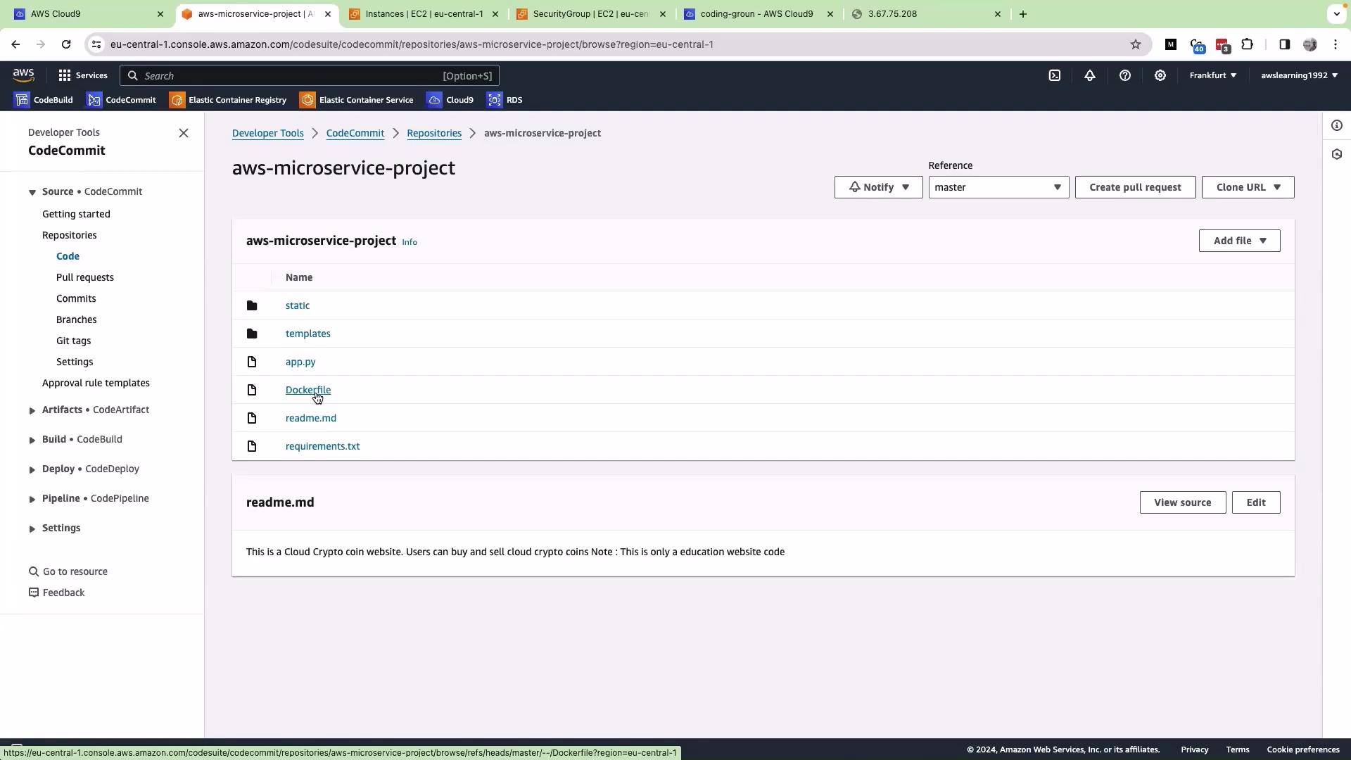Expand the Artifacts CodeArtifact section
Image resolution: width=1351 pixels, height=760 pixels.
pyautogui.click(x=32, y=410)
